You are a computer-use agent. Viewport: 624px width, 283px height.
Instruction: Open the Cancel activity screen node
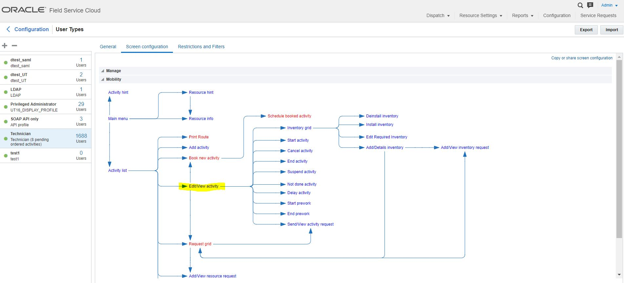pyautogui.click(x=300, y=151)
